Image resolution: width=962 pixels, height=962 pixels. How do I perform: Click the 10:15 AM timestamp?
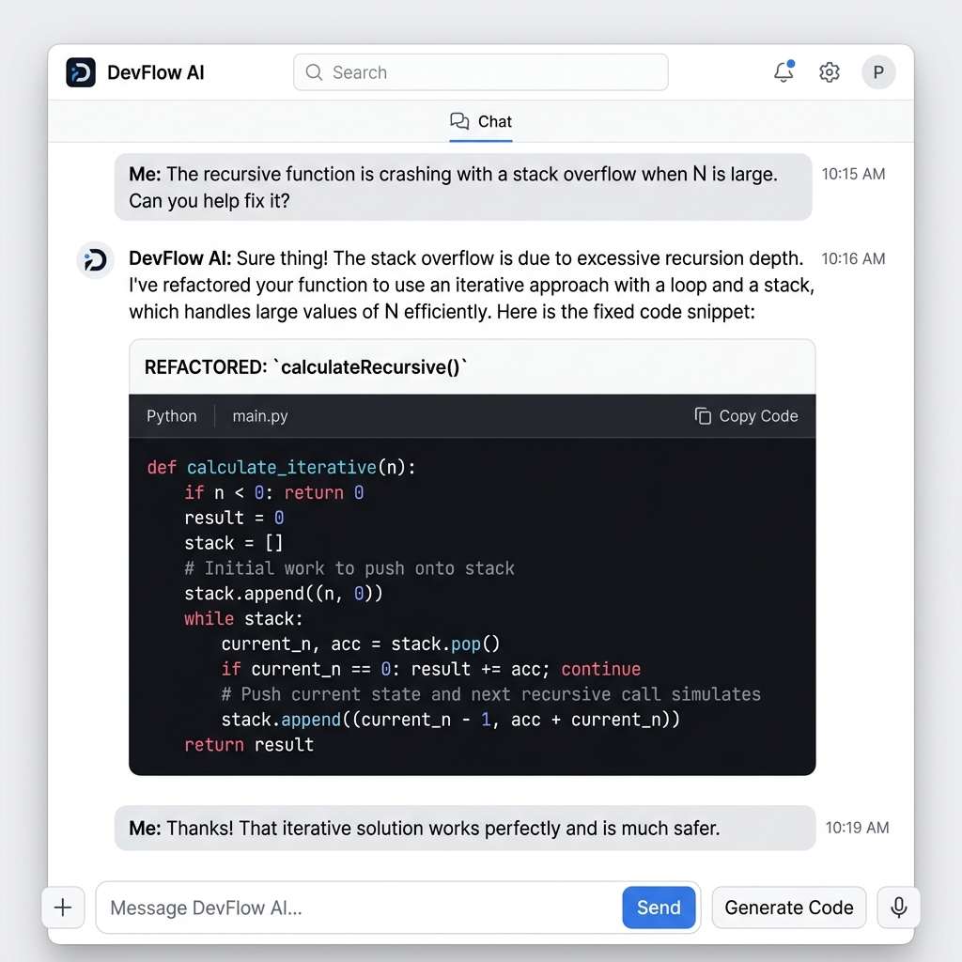pos(853,174)
